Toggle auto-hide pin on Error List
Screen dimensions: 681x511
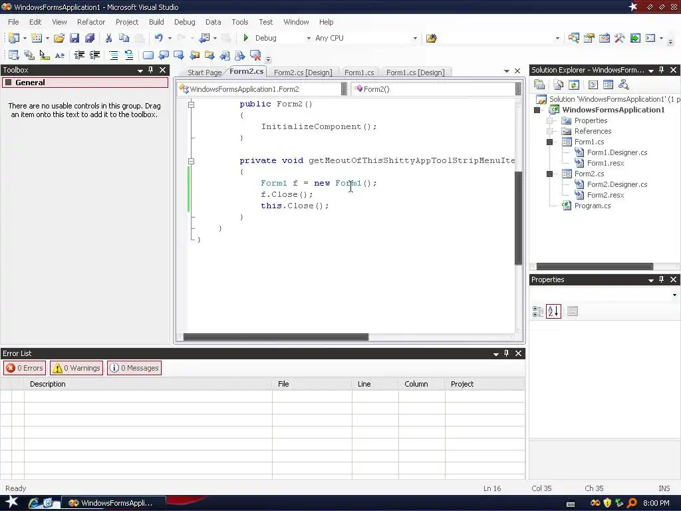coord(506,353)
